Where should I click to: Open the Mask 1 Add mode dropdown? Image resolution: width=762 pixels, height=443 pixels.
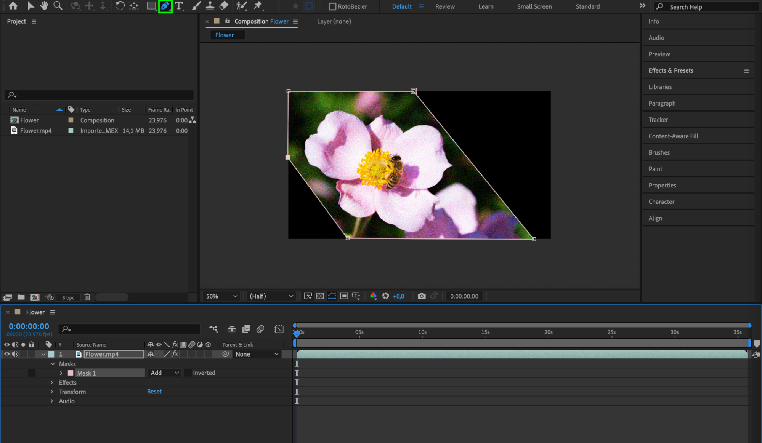click(x=164, y=373)
